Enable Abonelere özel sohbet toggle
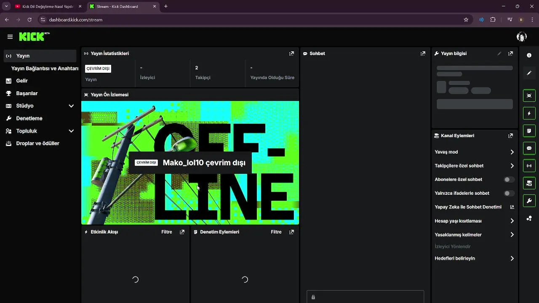Screen dimensions: 539x303 (x=509, y=180)
